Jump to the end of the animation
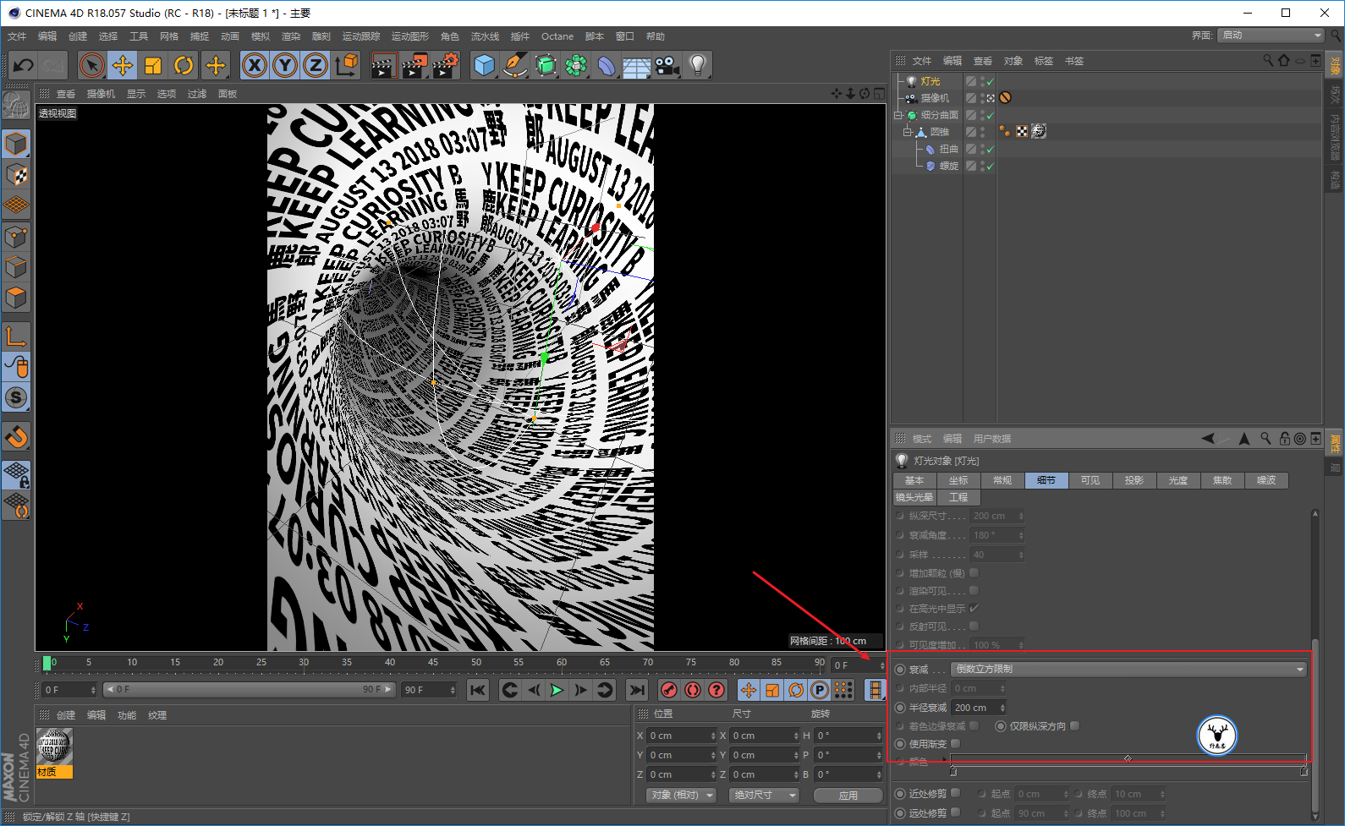1345x826 pixels. pos(637,690)
